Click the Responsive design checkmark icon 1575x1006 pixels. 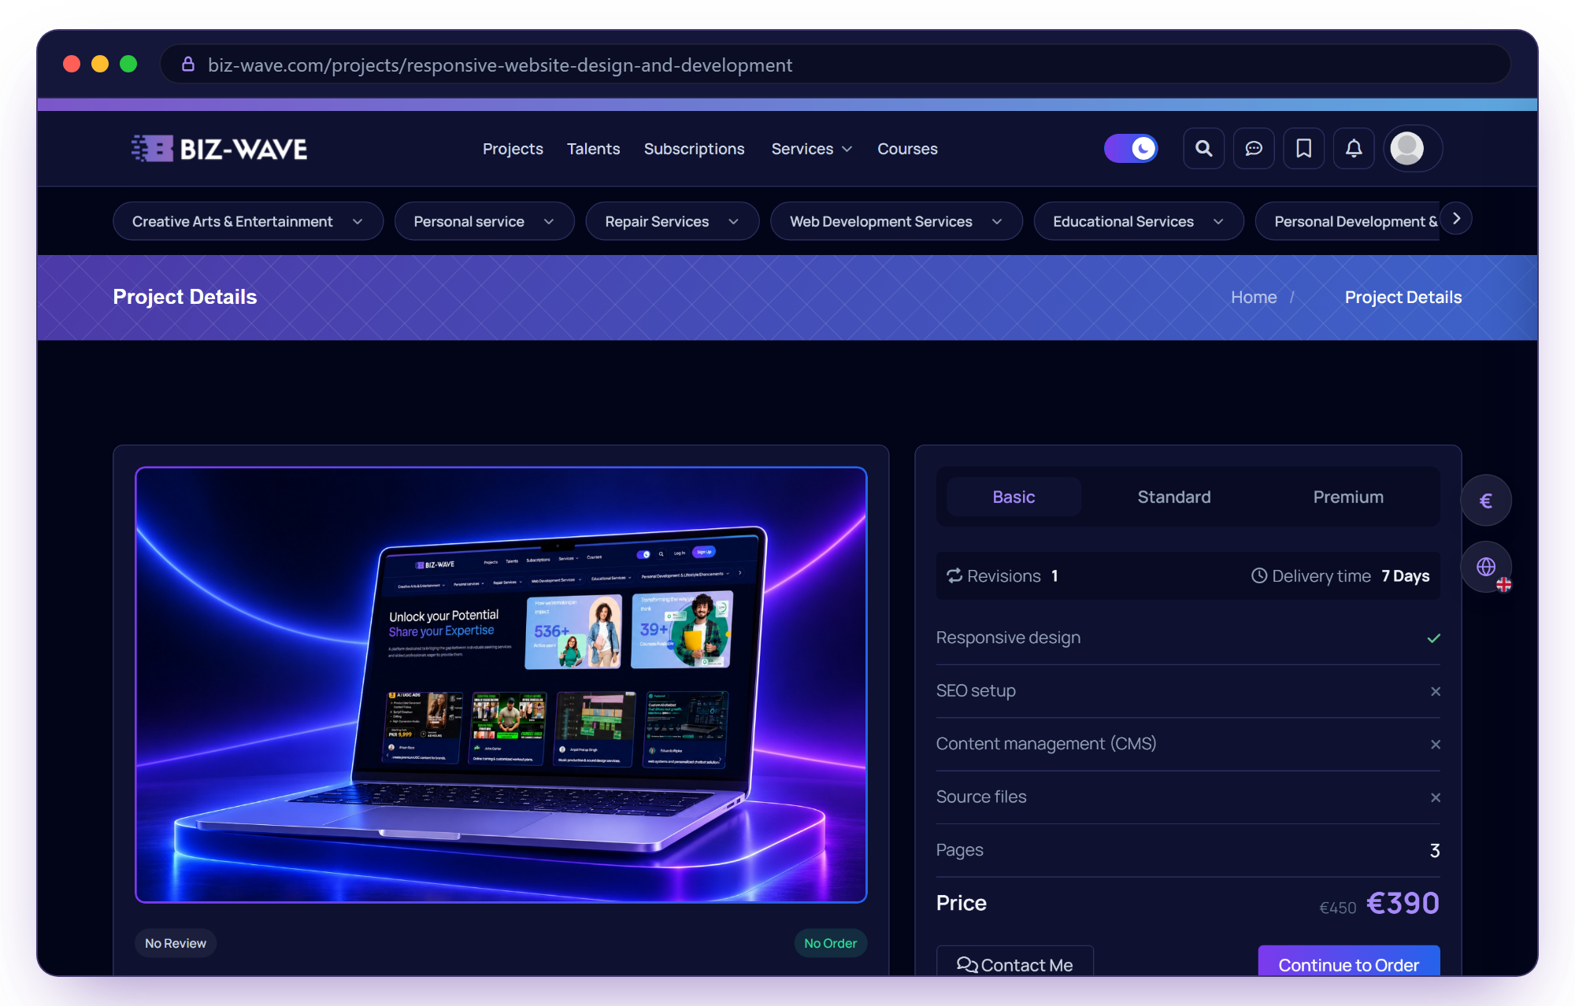click(1434, 638)
